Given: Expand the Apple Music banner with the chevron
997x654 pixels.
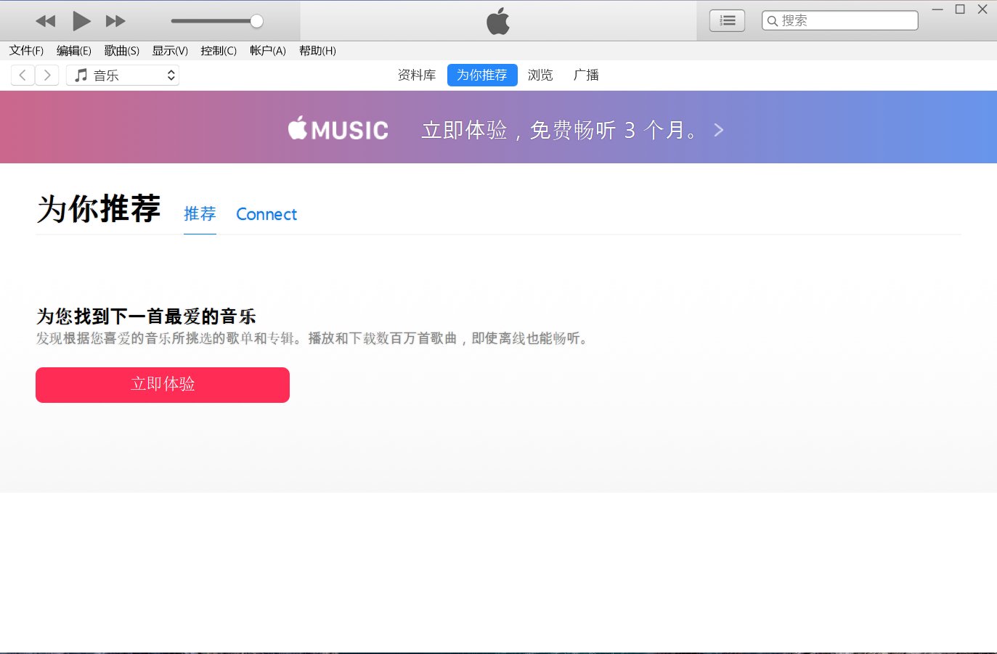Looking at the screenshot, I should [x=718, y=130].
